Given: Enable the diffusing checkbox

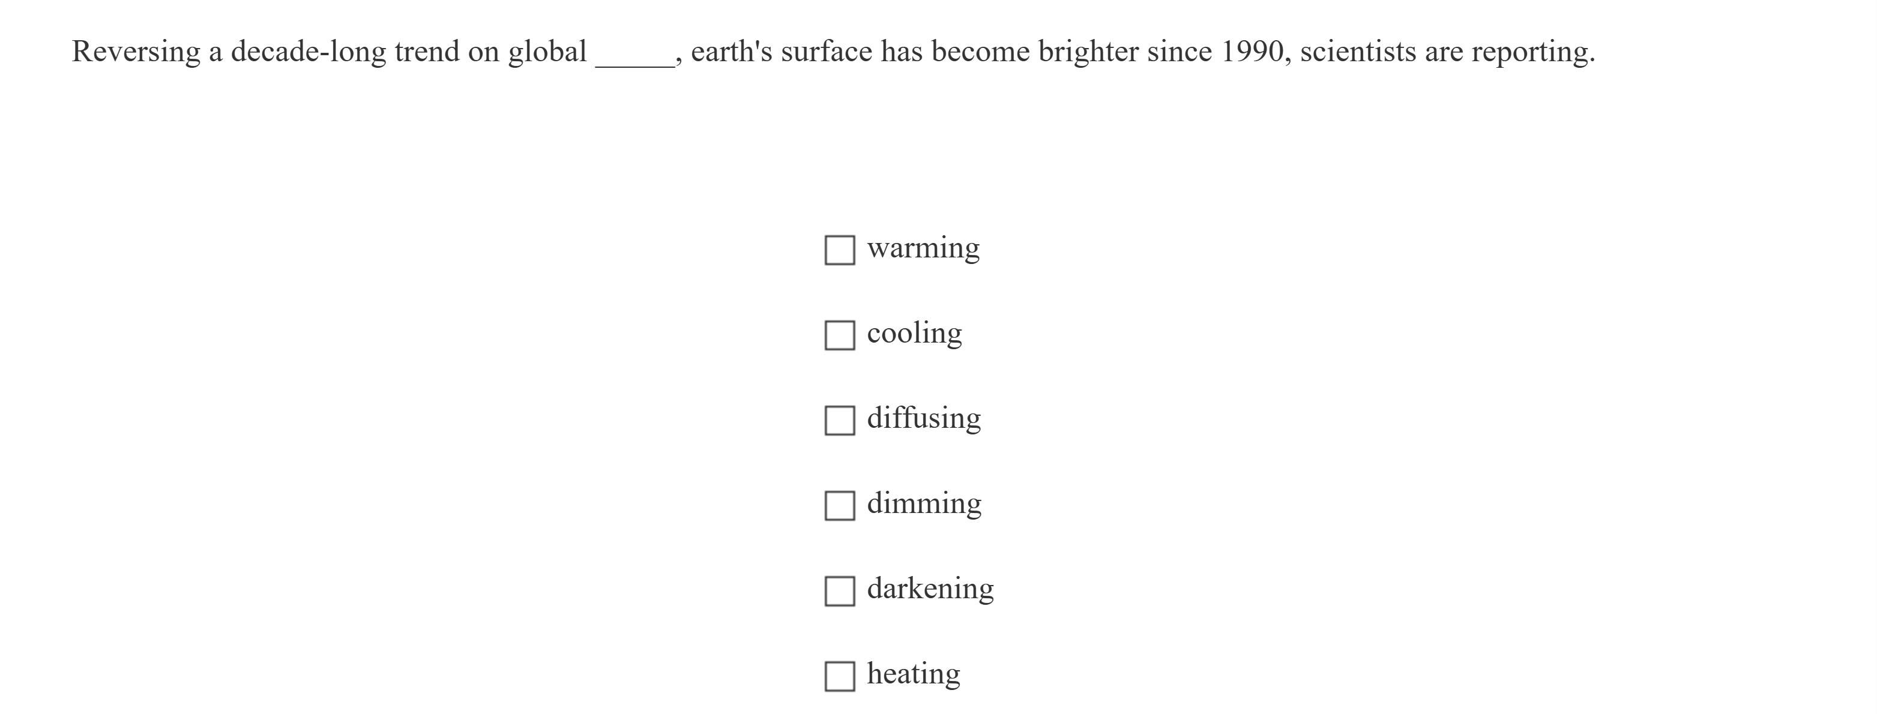Looking at the screenshot, I should pyautogui.click(x=839, y=421).
